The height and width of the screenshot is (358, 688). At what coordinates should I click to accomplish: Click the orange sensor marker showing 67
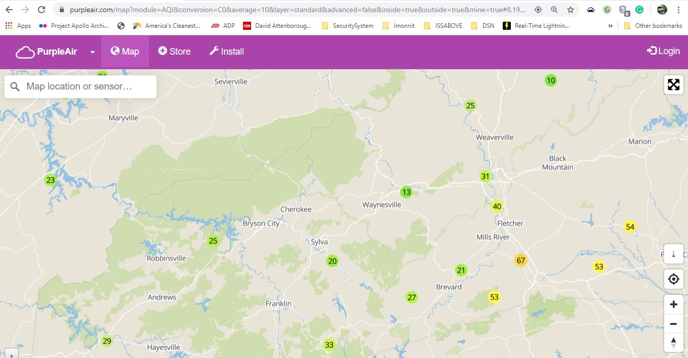tap(521, 260)
